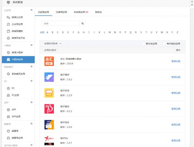Open the 安装时间排序 dropdown
The width and height of the screenshot is (194, 147).
pos(52,44)
